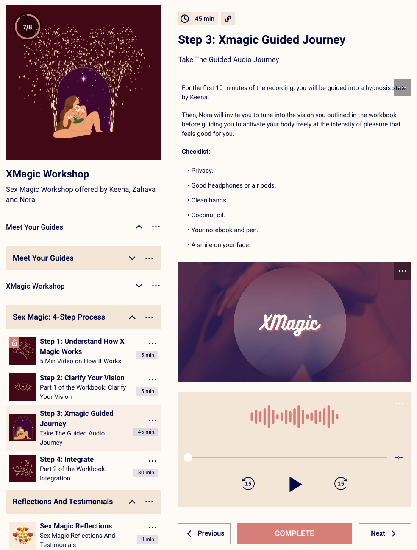Collapse Reflections And Testimonials section
Viewport: 417px width, 550px height.
[132, 502]
